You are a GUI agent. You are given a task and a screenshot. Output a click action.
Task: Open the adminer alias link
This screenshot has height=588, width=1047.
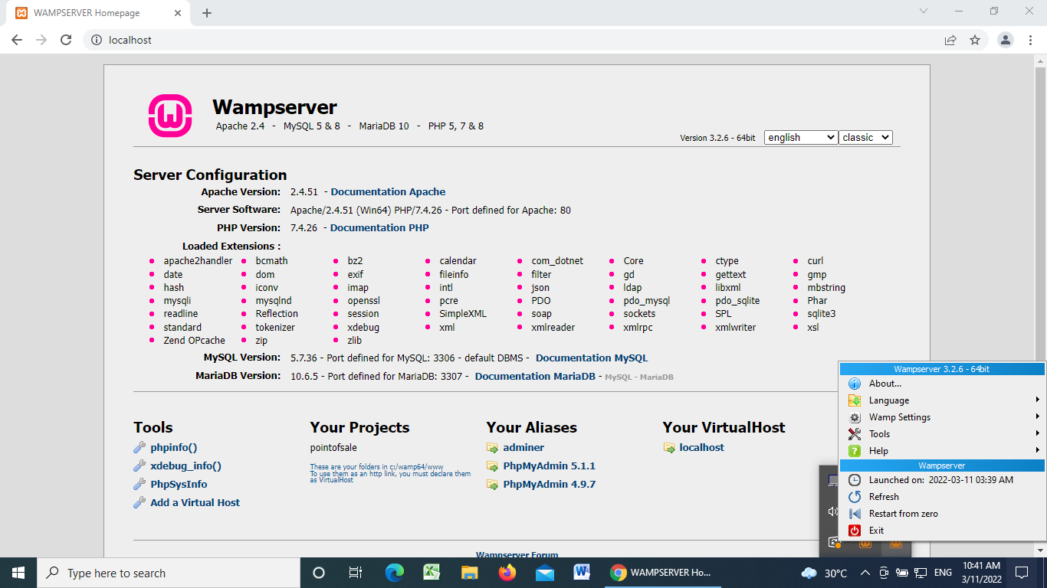tap(523, 448)
